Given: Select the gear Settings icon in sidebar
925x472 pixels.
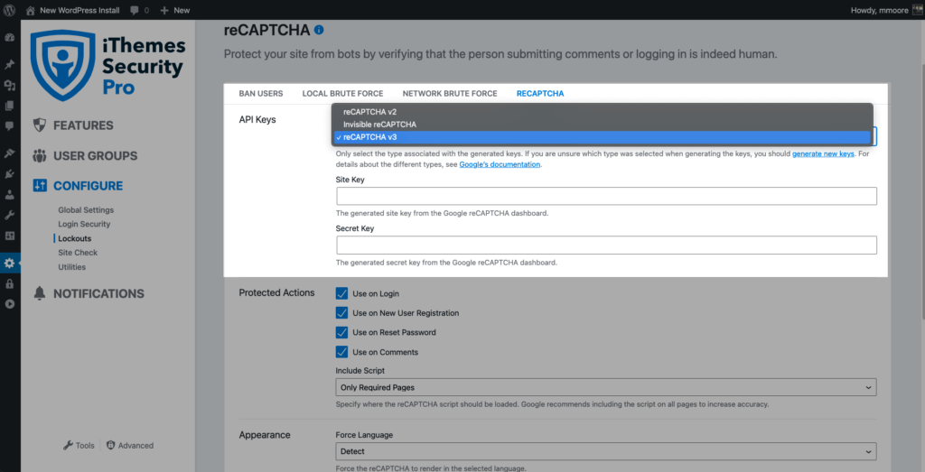Looking at the screenshot, I should click(9, 263).
